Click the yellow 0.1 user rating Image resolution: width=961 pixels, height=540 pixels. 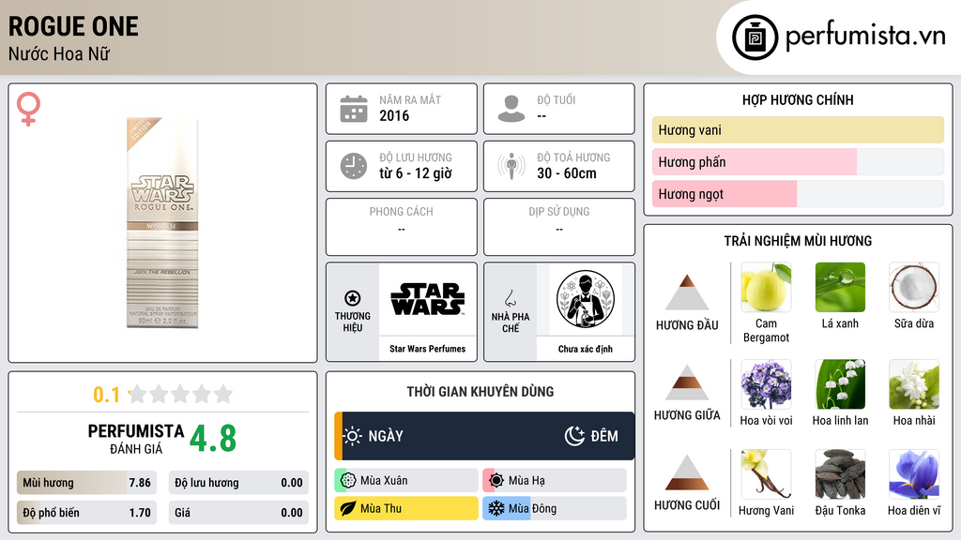(106, 395)
